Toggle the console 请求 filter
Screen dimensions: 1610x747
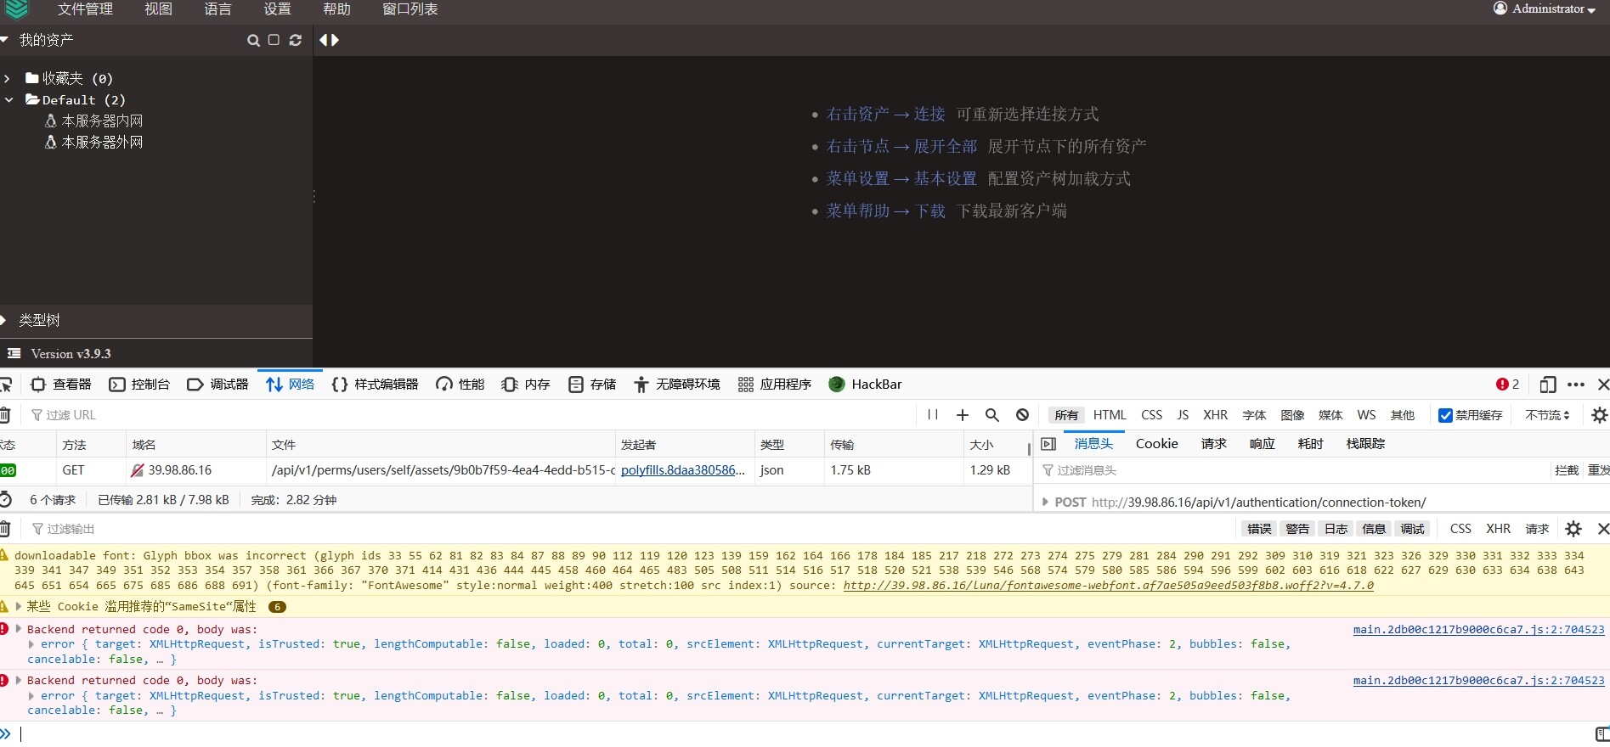pyautogui.click(x=1537, y=529)
